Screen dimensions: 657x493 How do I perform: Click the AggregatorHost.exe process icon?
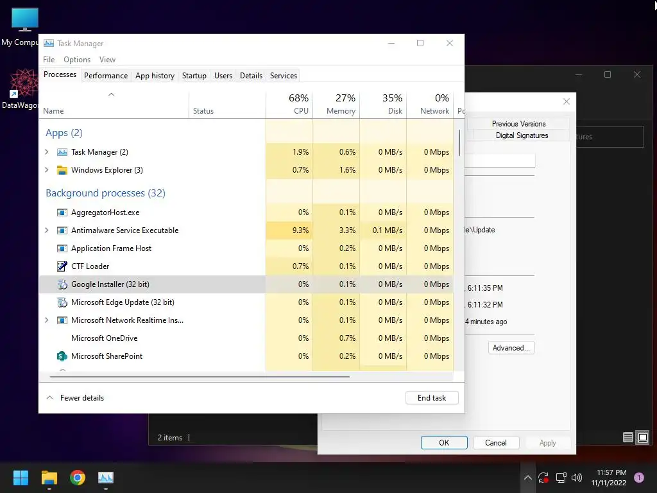coord(62,212)
